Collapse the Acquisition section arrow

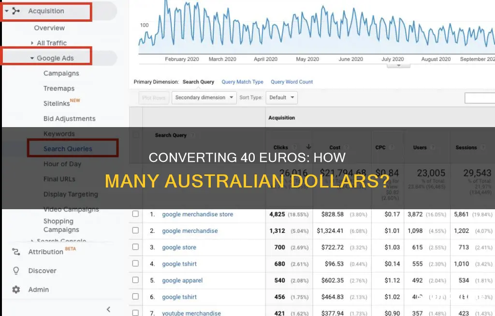6,11
